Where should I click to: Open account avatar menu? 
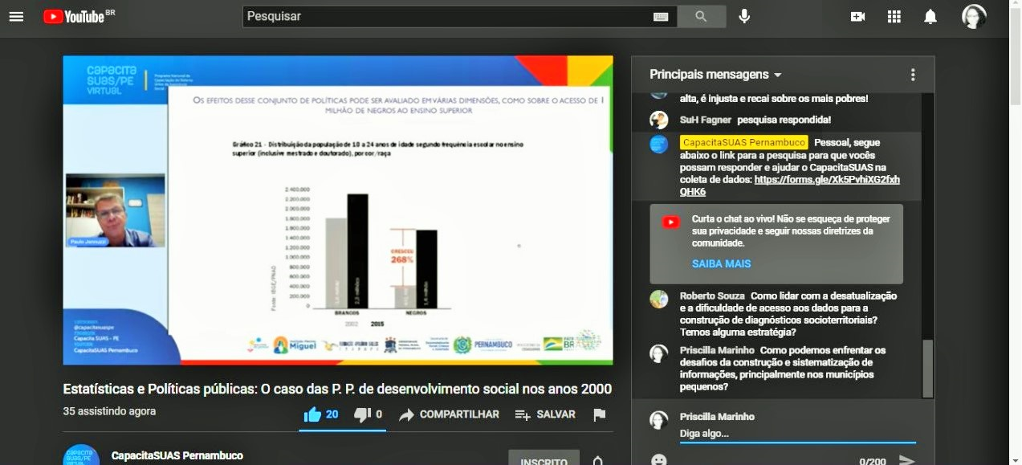coord(974,17)
